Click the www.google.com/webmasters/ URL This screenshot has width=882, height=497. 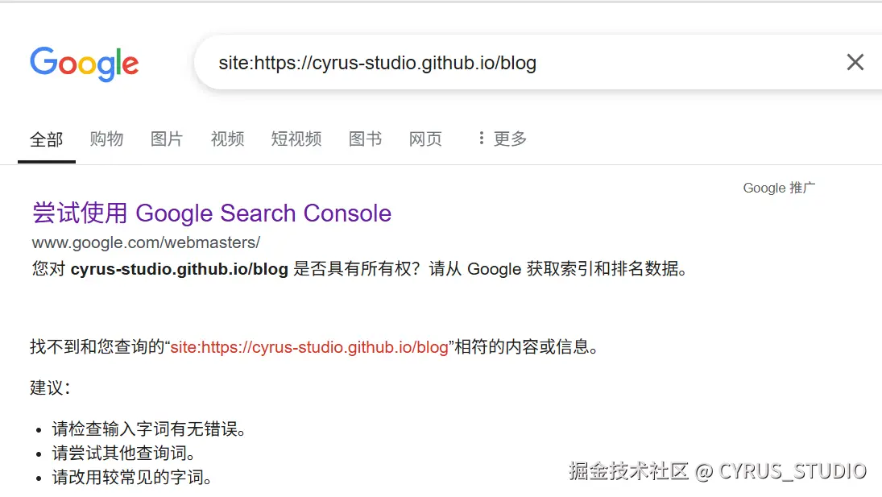[x=146, y=242]
